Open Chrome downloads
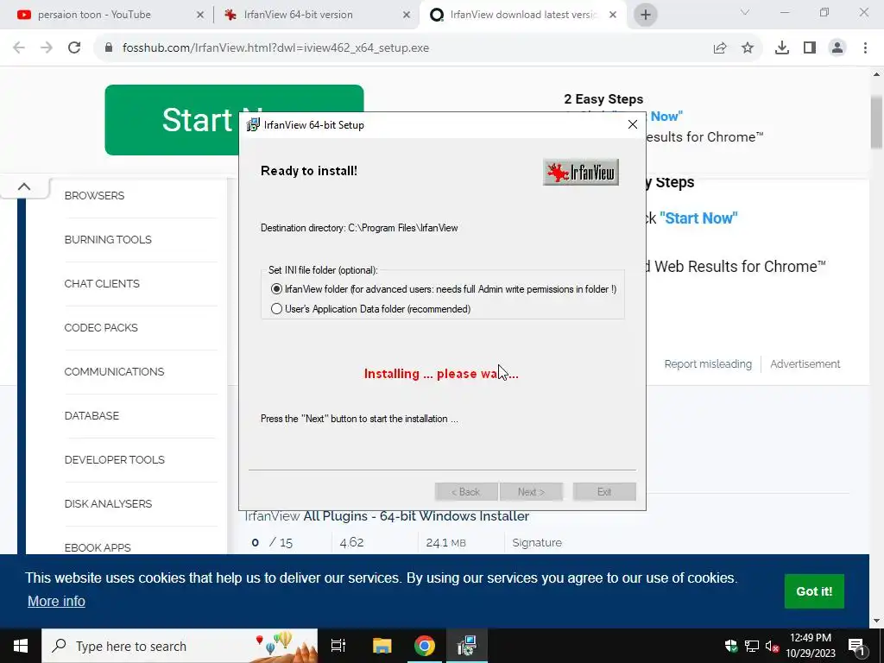Screen dimensions: 884x663 (782, 48)
